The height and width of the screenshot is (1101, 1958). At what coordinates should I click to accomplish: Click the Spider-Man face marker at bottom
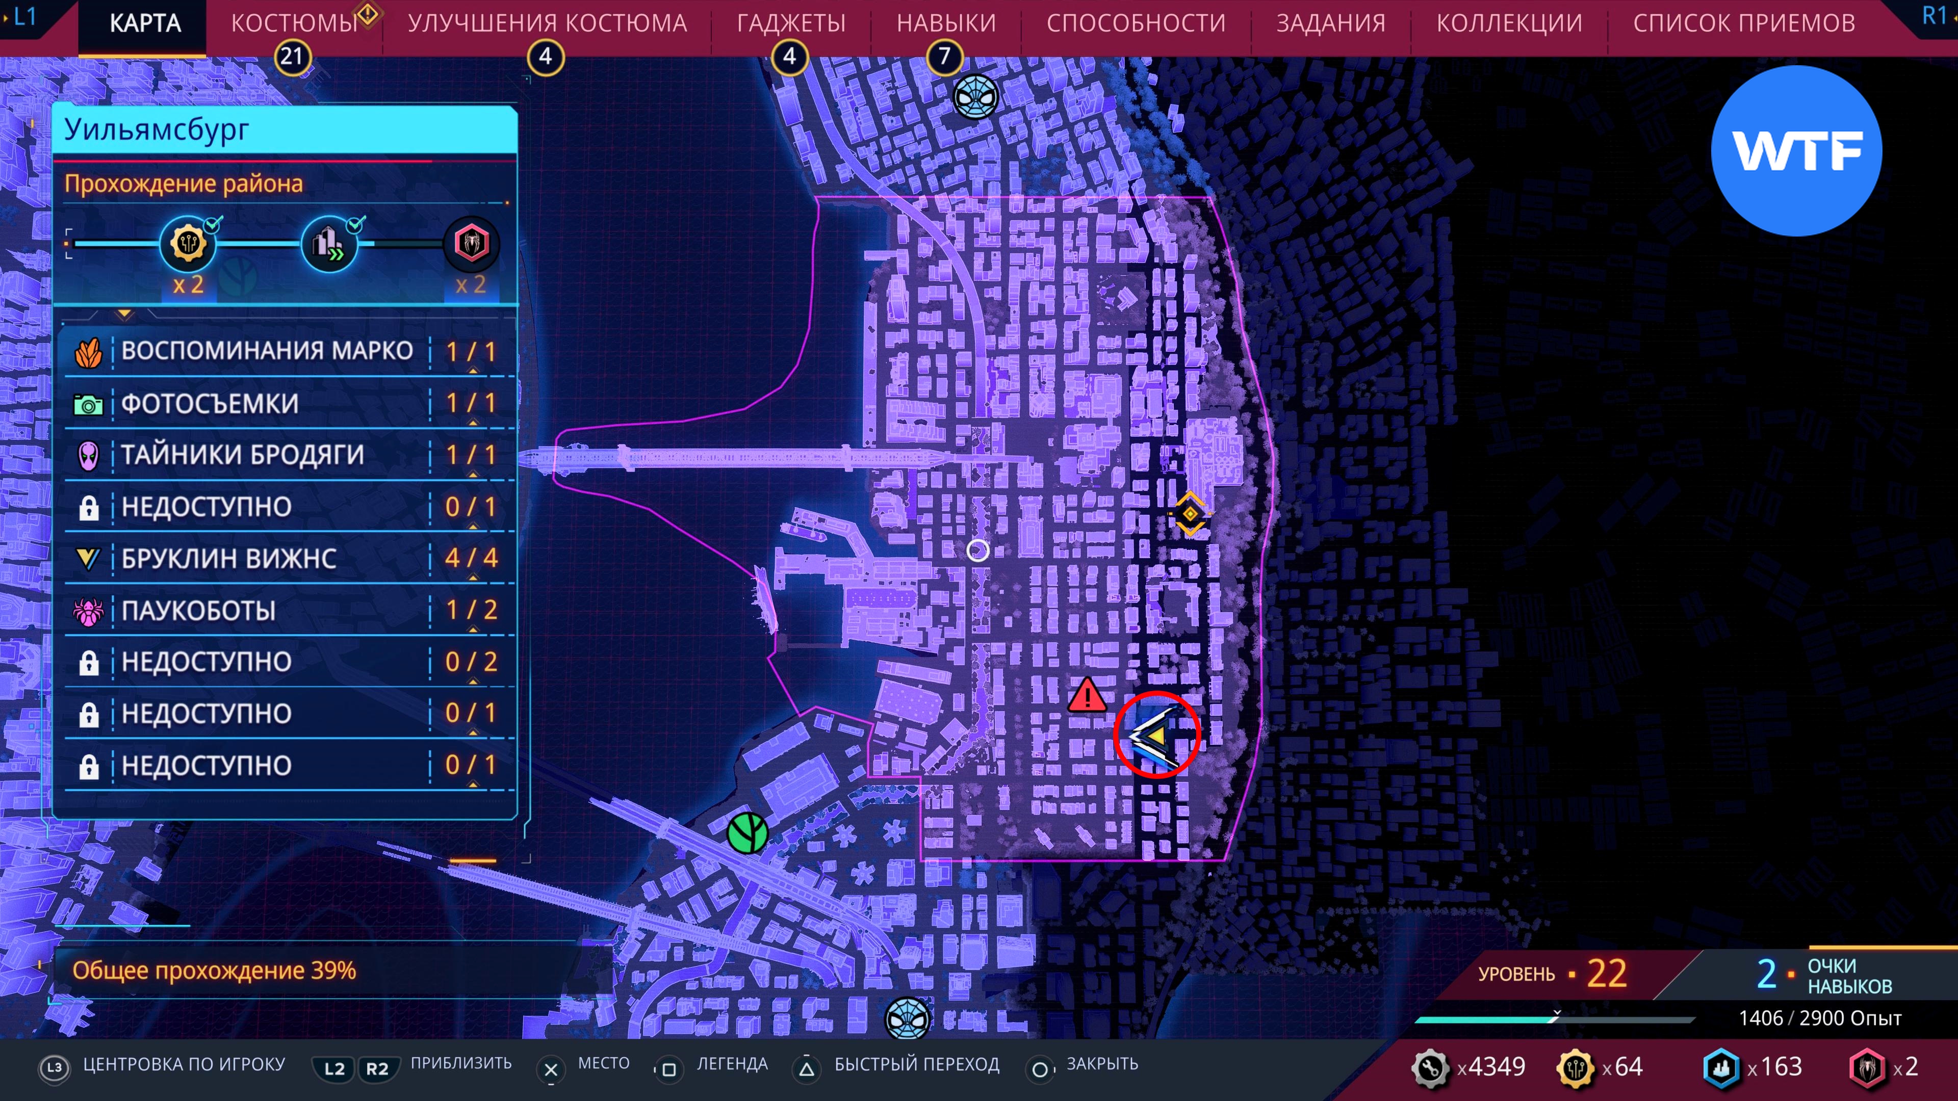click(x=908, y=1017)
